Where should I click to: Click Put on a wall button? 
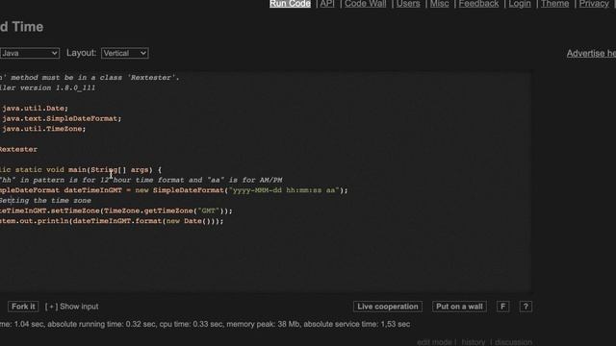(x=459, y=307)
